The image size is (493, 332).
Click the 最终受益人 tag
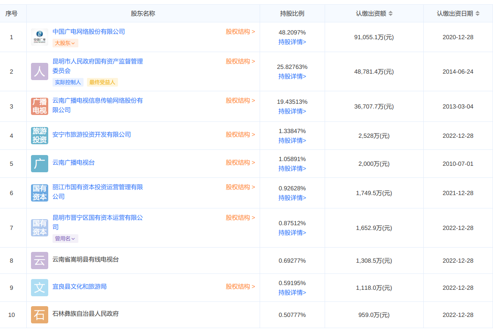tap(102, 82)
